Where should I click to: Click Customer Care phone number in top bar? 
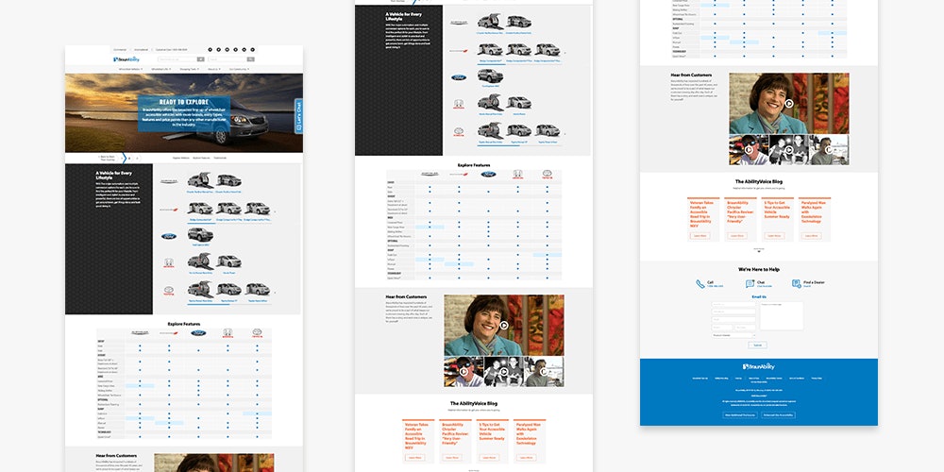click(x=171, y=49)
